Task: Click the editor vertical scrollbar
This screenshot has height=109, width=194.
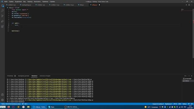Action: (193, 33)
